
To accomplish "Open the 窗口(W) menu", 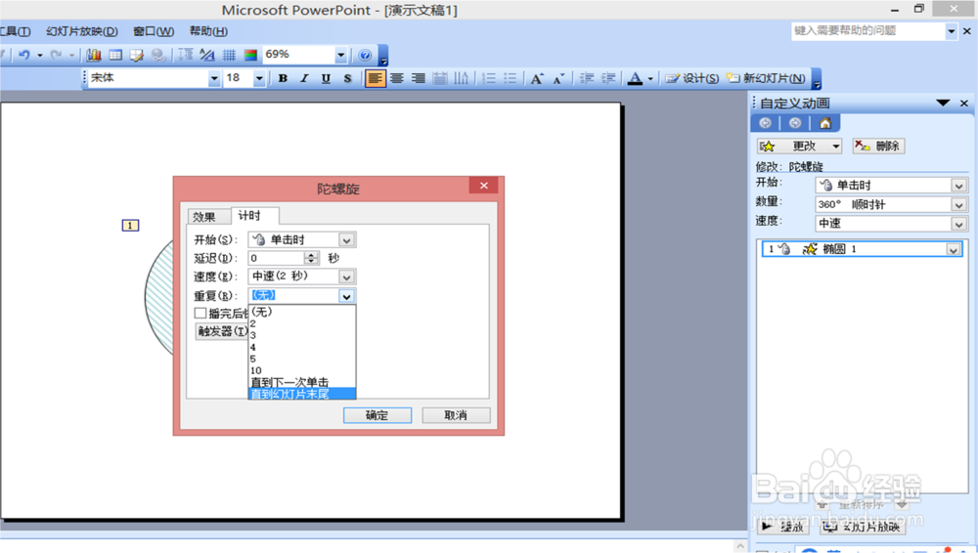I will pyautogui.click(x=154, y=31).
